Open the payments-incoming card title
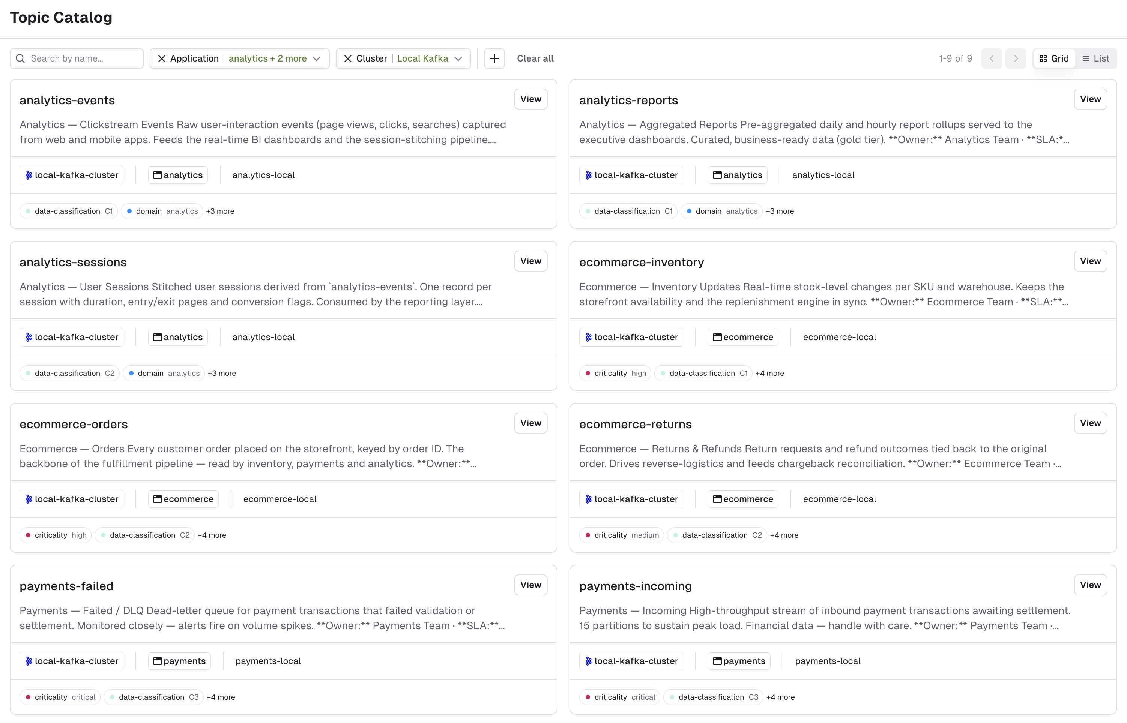 (x=636, y=586)
